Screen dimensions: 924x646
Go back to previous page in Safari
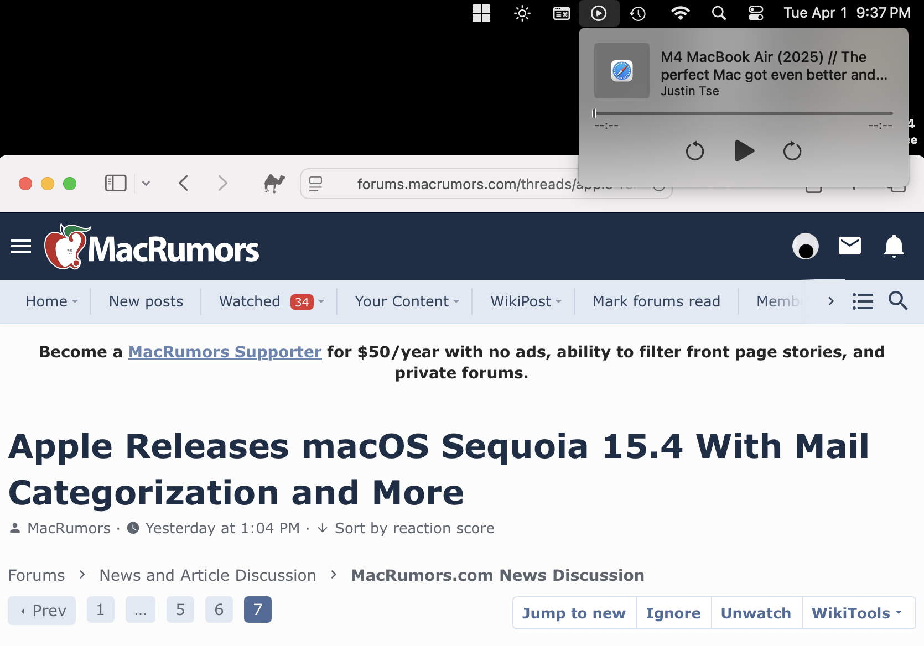coord(184,183)
